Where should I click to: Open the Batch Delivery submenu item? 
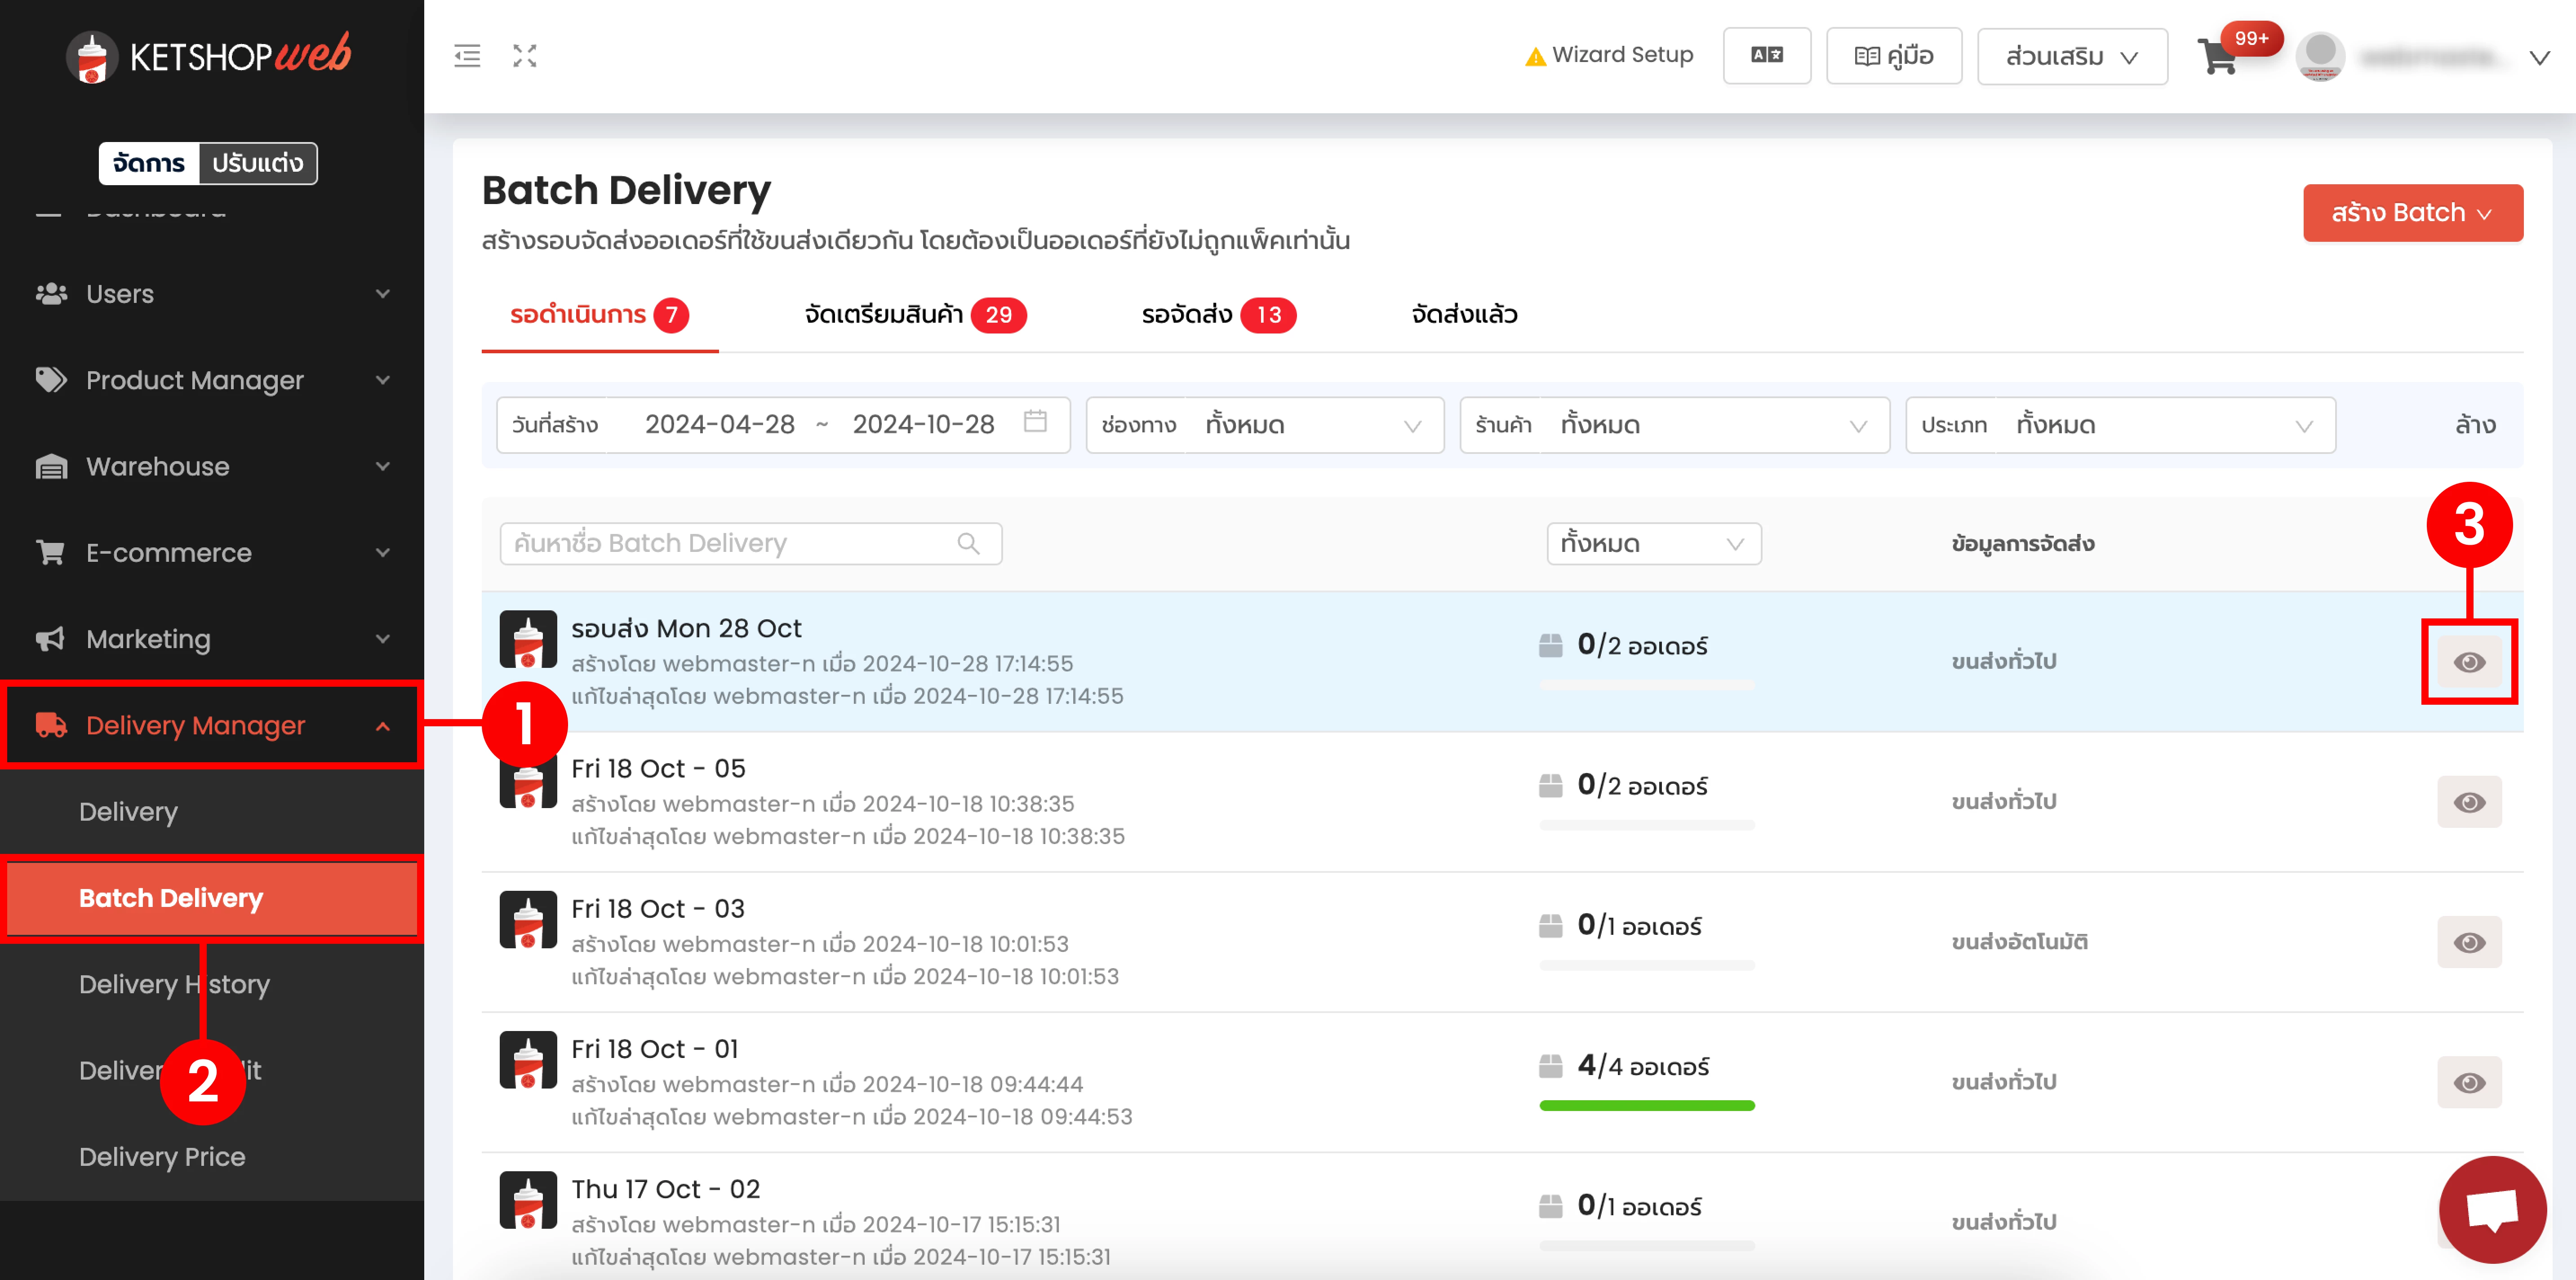tap(212, 898)
